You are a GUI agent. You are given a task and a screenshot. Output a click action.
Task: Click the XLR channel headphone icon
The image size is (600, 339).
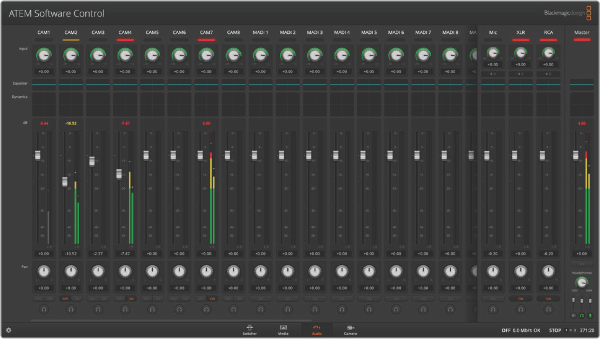coord(520,310)
